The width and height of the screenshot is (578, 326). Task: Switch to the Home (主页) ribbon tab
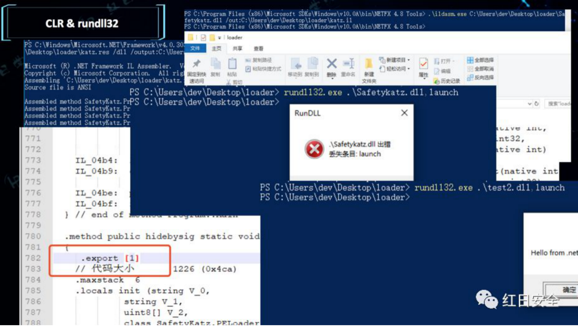(216, 49)
